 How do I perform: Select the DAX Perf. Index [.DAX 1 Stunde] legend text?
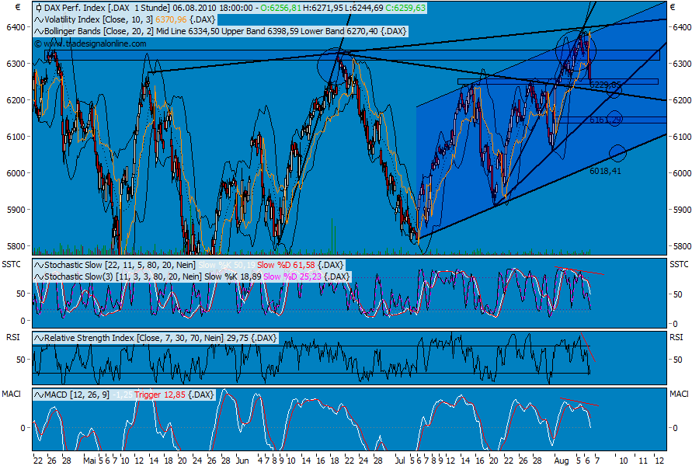click(x=107, y=8)
